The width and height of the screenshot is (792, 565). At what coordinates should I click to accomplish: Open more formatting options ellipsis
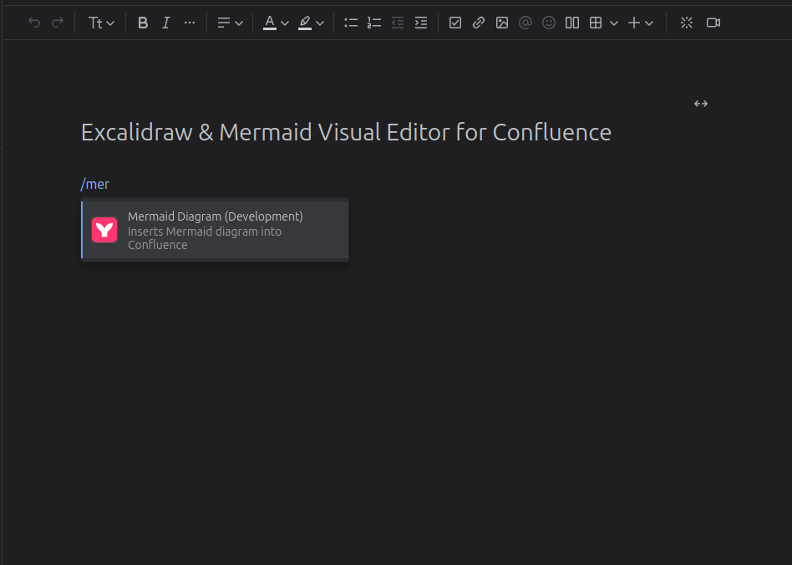click(190, 23)
